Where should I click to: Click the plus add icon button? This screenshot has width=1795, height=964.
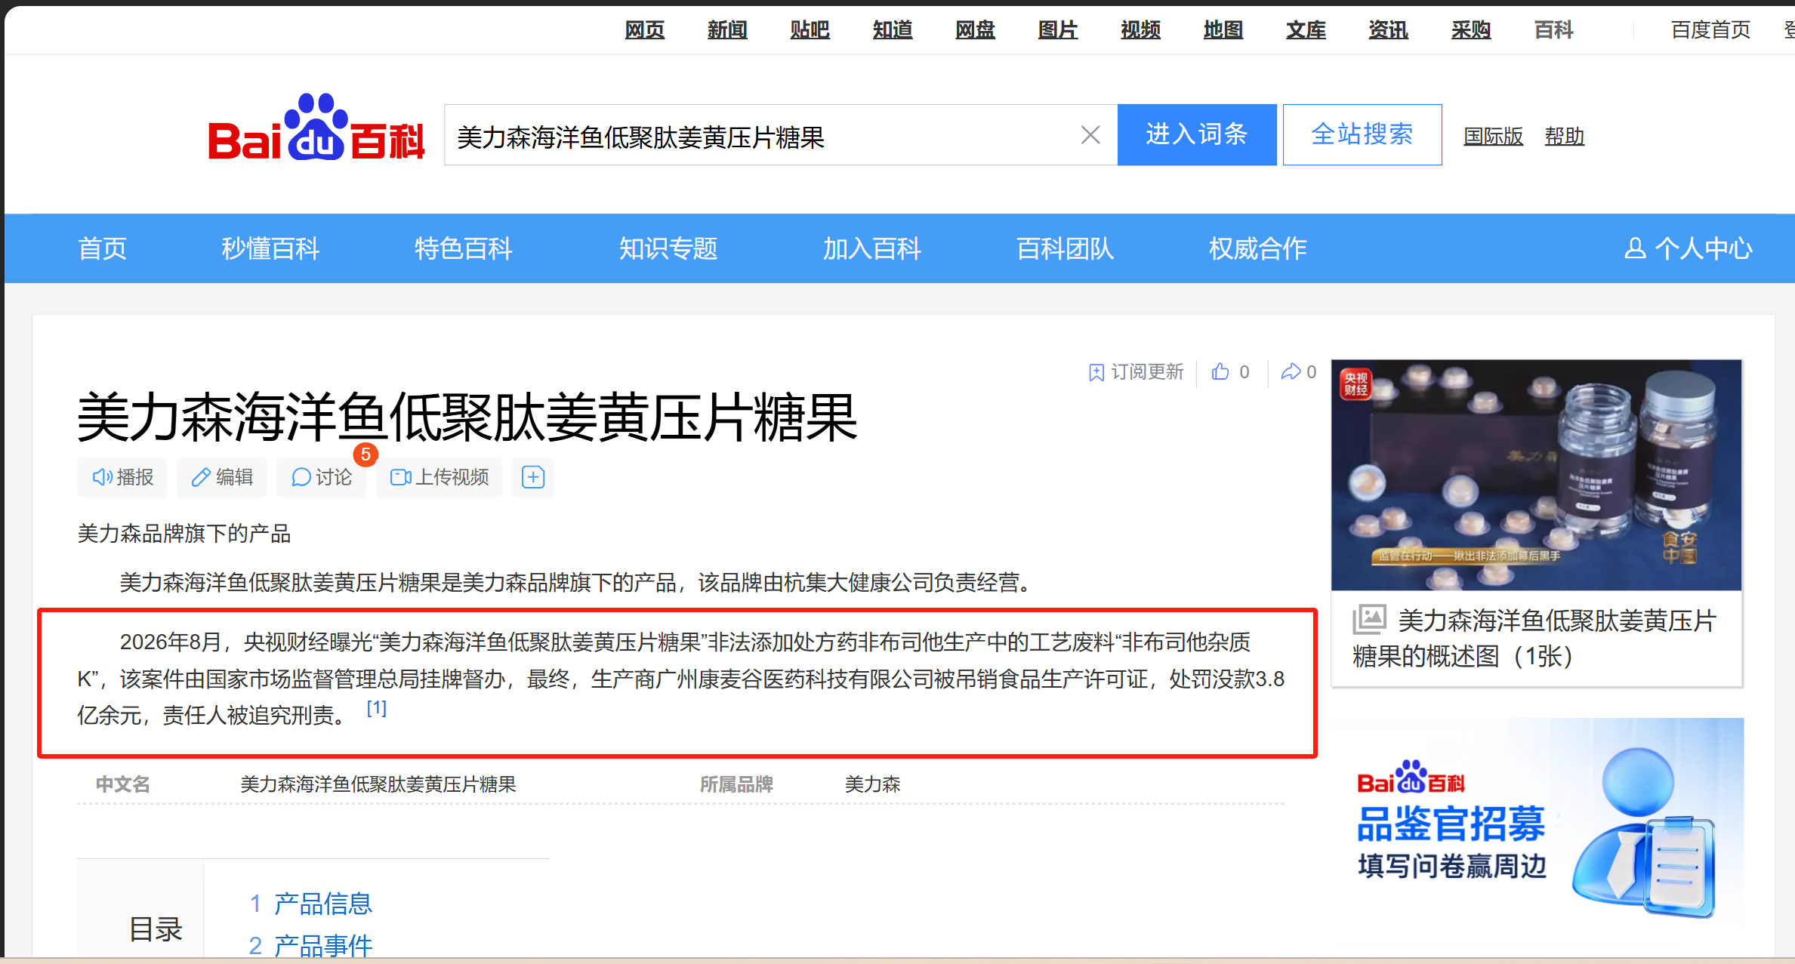pos(532,477)
